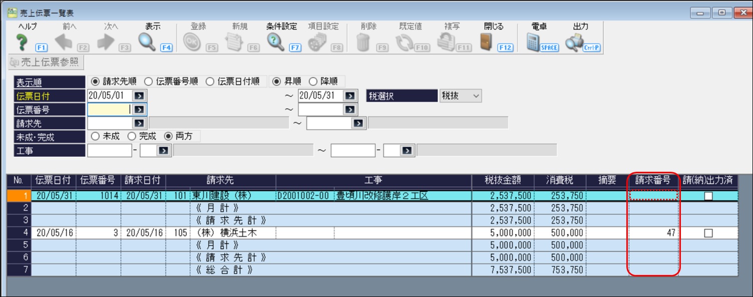Tick 請(納)出力済 checkbox for 東川建設 row
Viewport: 753px width, 297px height.
708,196
